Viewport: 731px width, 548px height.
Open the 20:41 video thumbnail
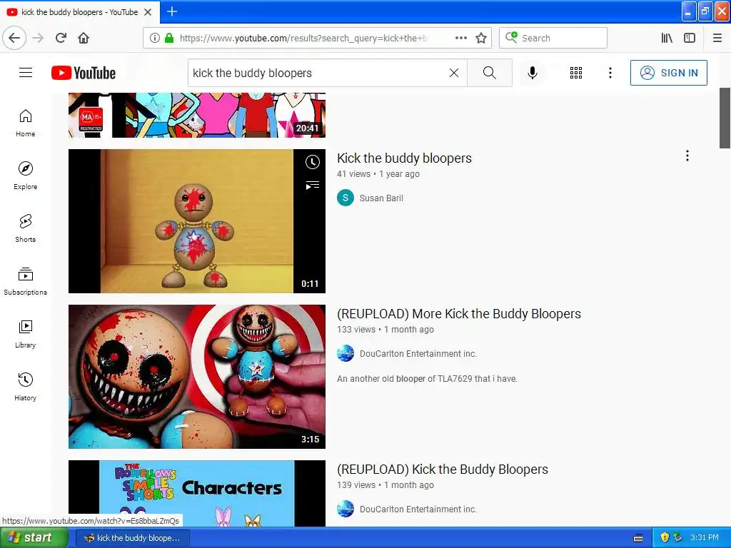point(197,115)
